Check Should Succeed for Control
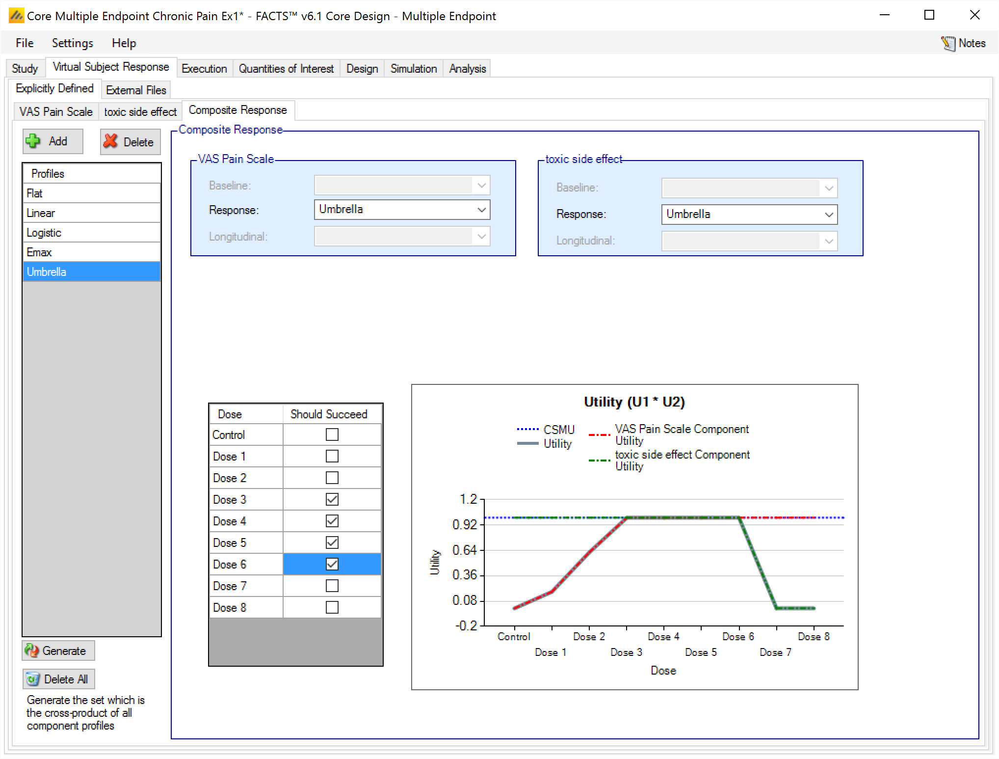The height and width of the screenshot is (759, 999). 332,434
